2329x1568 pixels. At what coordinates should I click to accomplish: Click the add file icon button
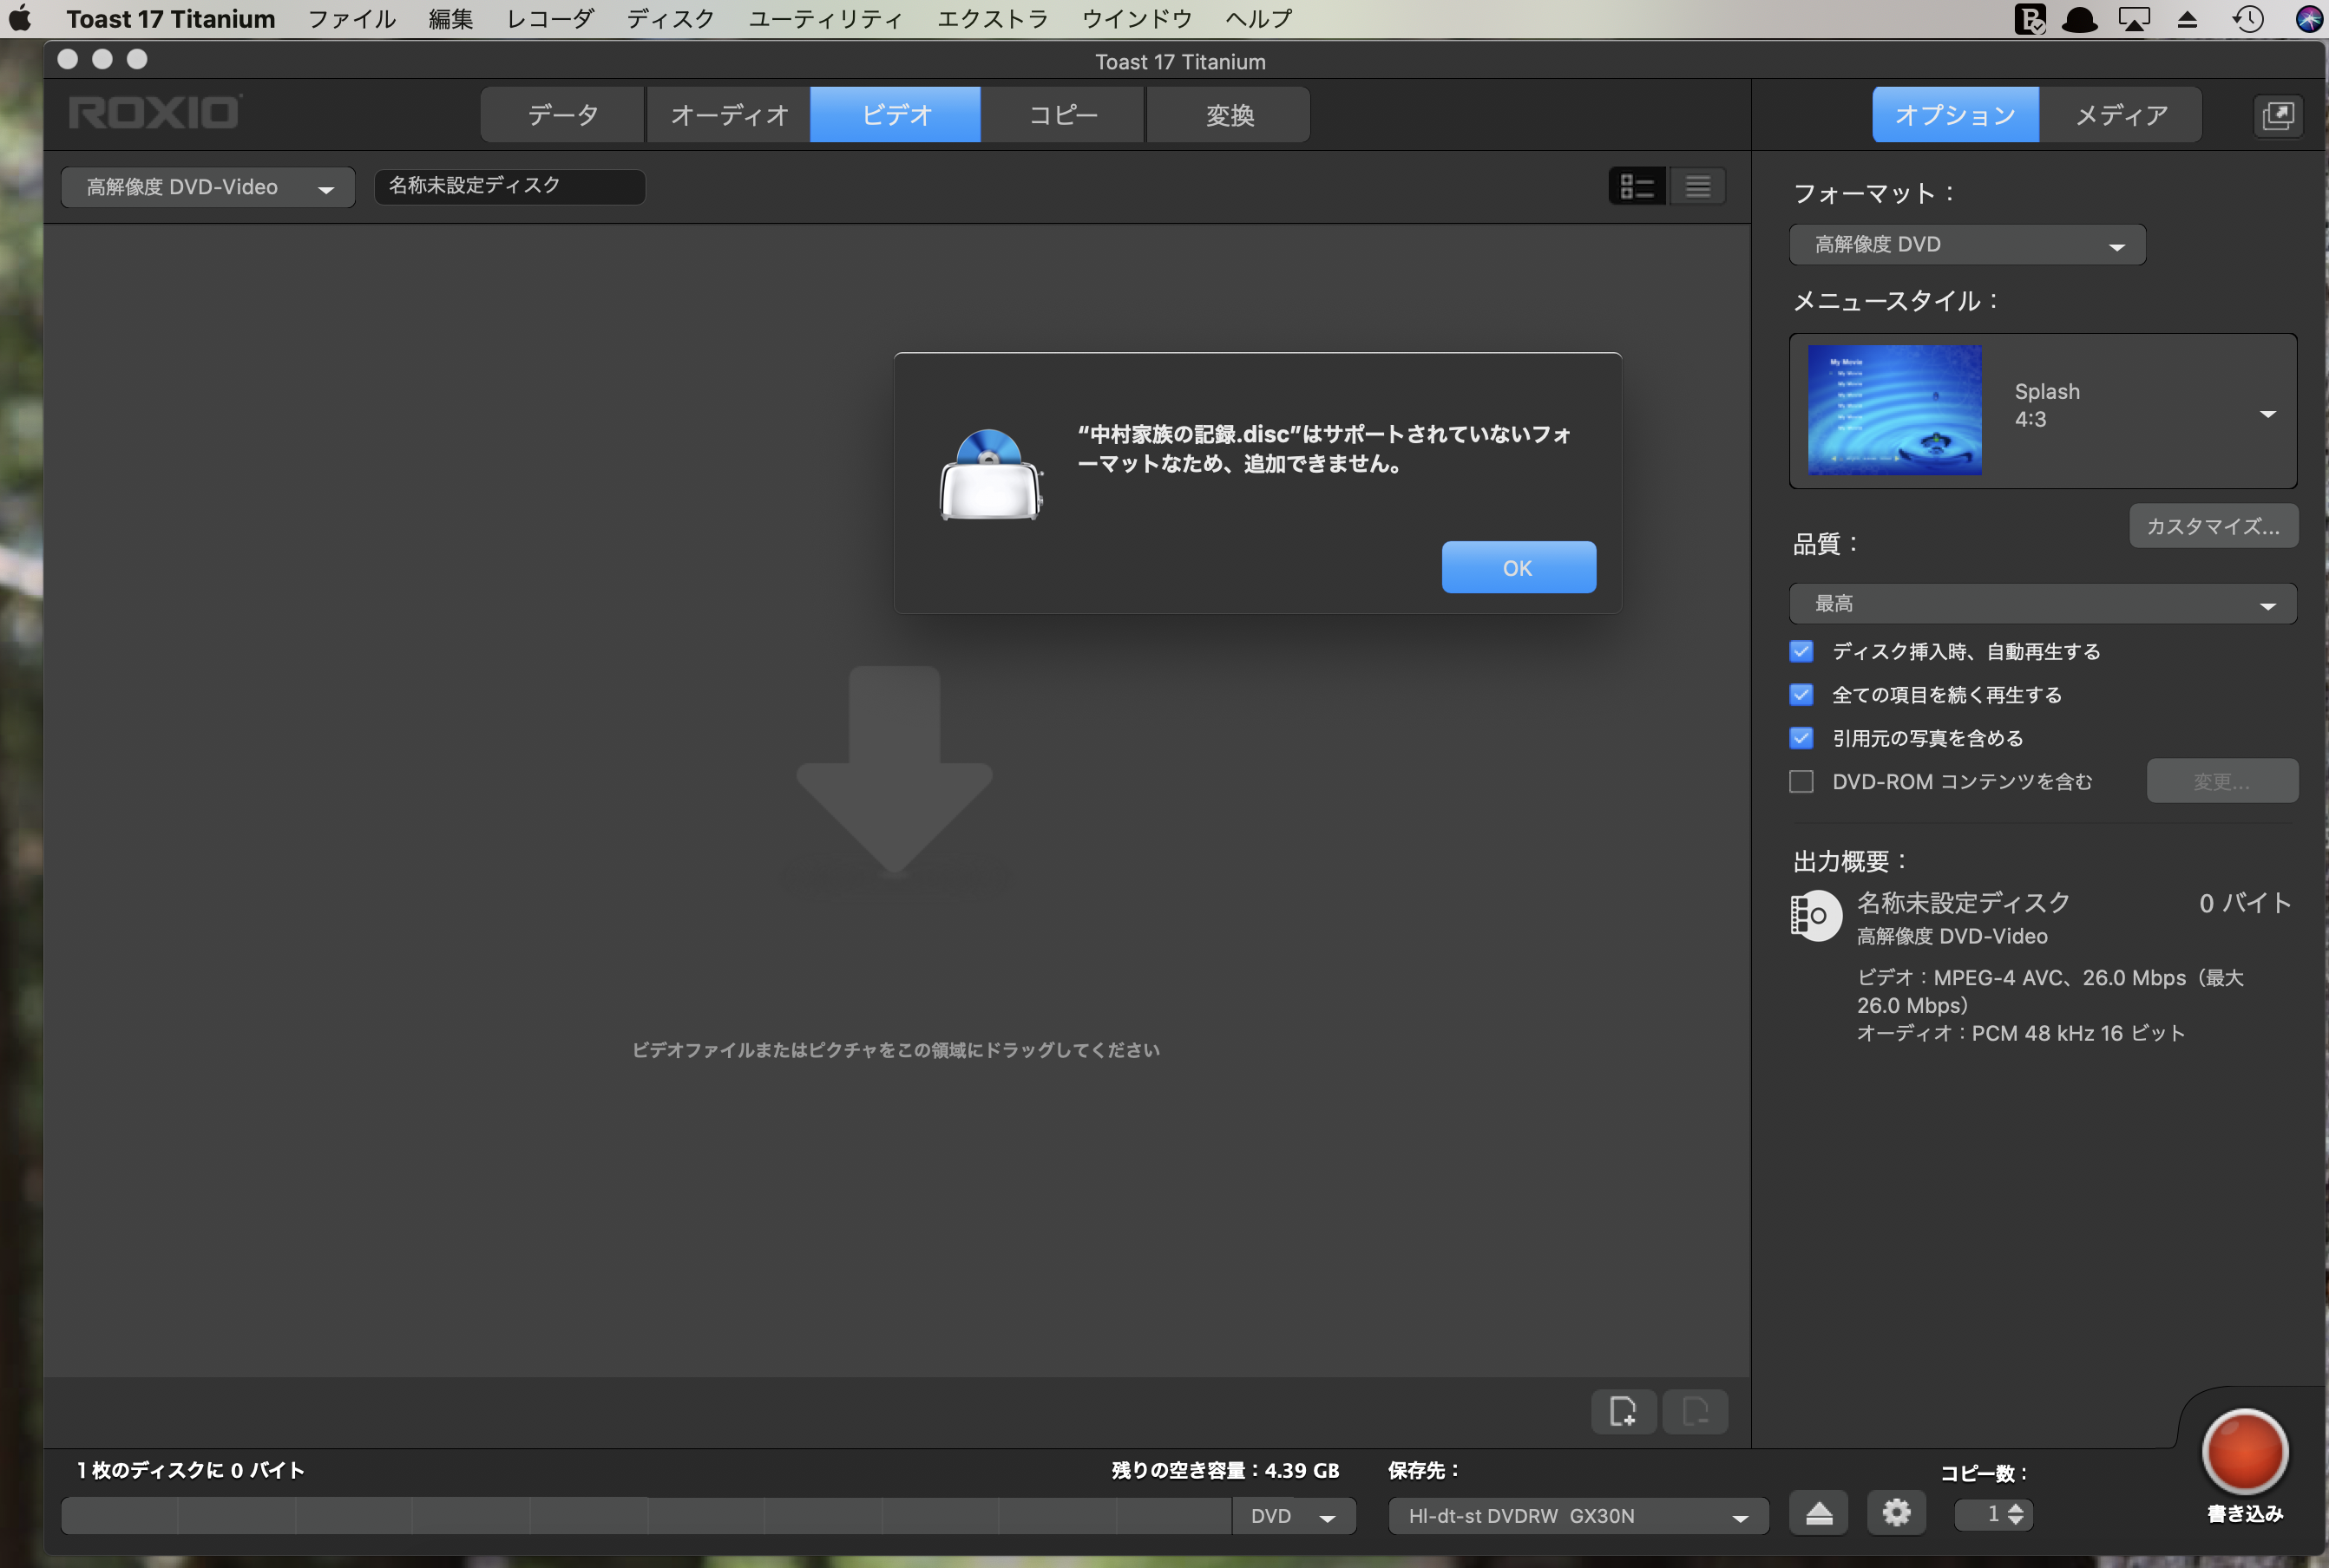[1623, 1411]
